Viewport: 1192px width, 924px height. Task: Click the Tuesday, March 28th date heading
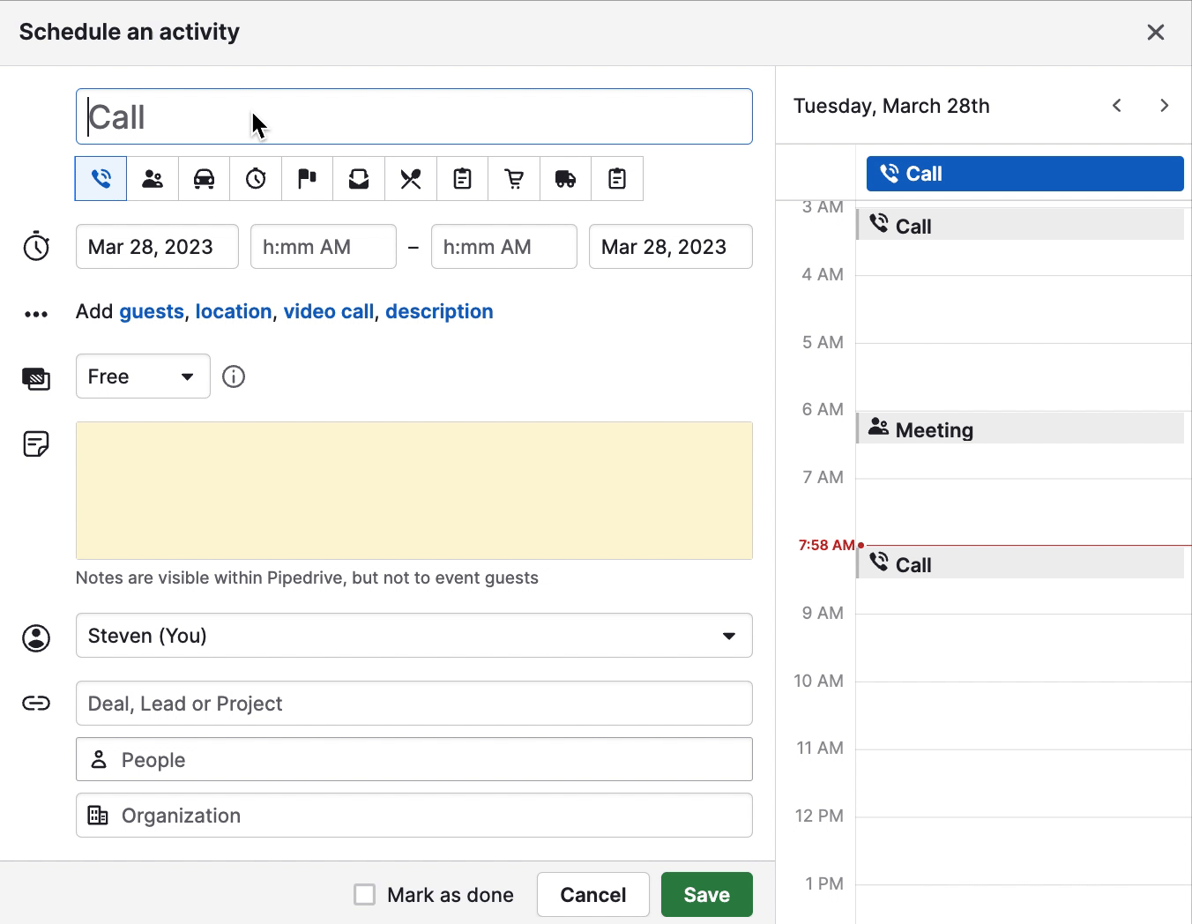[891, 106]
